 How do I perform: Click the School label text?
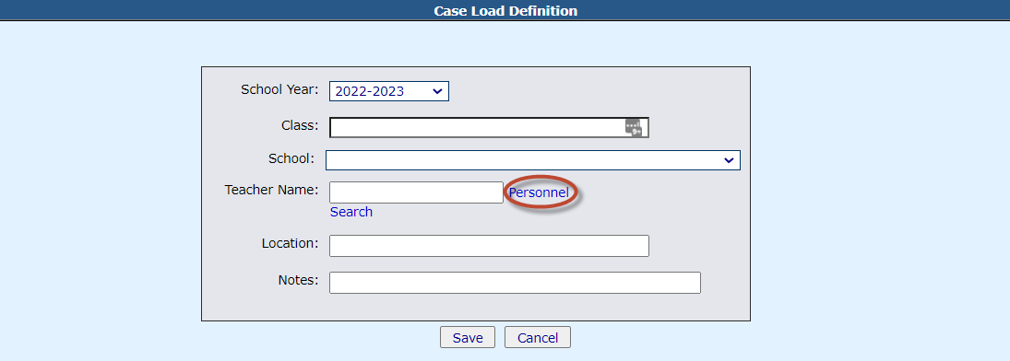(x=291, y=158)
